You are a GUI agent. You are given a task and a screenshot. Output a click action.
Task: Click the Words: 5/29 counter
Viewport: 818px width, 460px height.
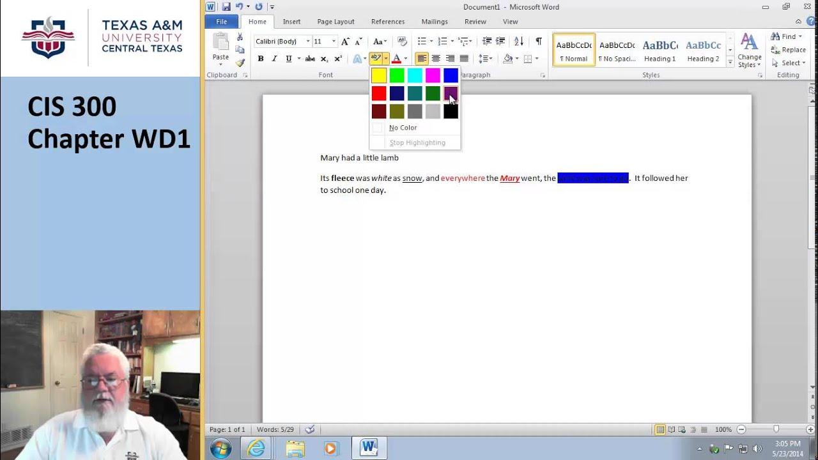[275, 430]
